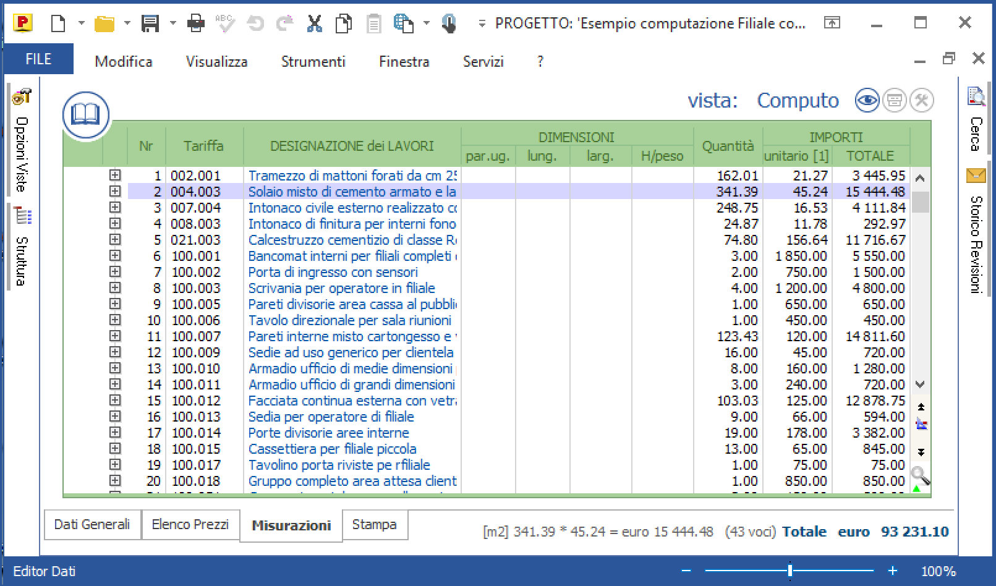Viewport: 996px width, 586px height.
Task: Expand row 1 Tramezzo di mattoni forati
Action: 115,175
